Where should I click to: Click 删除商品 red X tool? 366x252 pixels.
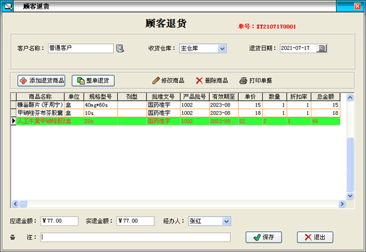pos(212,80)
